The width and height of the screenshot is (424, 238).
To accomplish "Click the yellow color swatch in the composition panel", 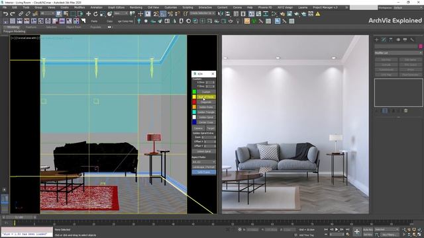I will (194, 97).
